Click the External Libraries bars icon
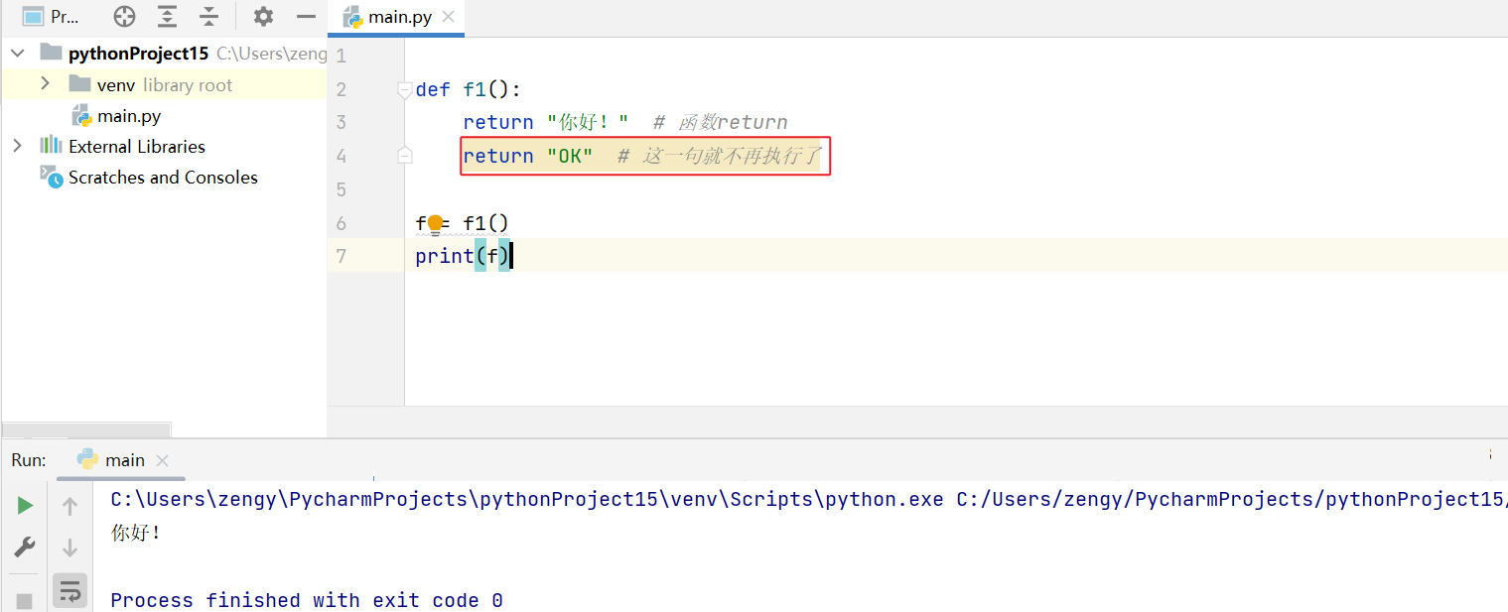 (51, 146)
